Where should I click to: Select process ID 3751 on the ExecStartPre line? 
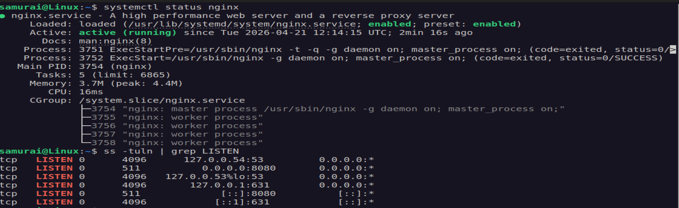pyautogui.click(x=91, y=49)
